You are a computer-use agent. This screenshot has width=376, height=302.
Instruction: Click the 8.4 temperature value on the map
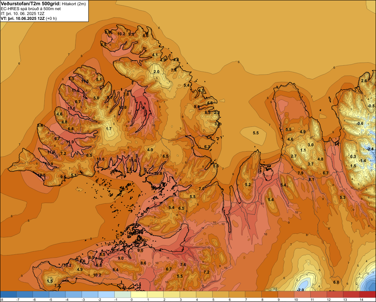click(115, 270)
